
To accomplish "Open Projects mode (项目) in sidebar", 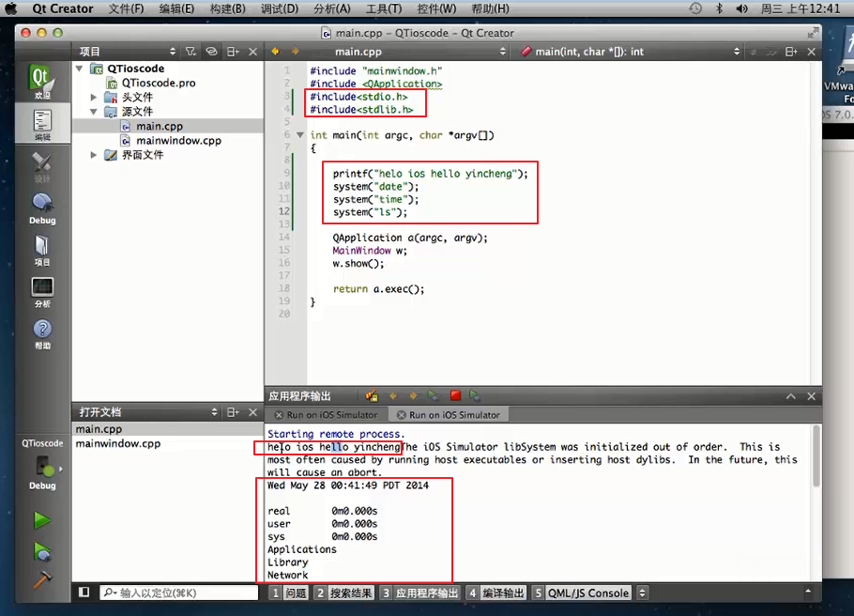I will coord(42,251).
